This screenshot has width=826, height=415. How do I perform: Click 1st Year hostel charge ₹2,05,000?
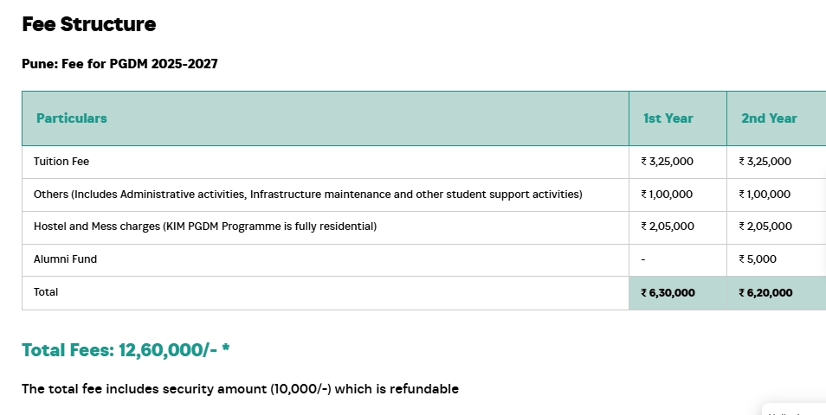pos(668,227)
